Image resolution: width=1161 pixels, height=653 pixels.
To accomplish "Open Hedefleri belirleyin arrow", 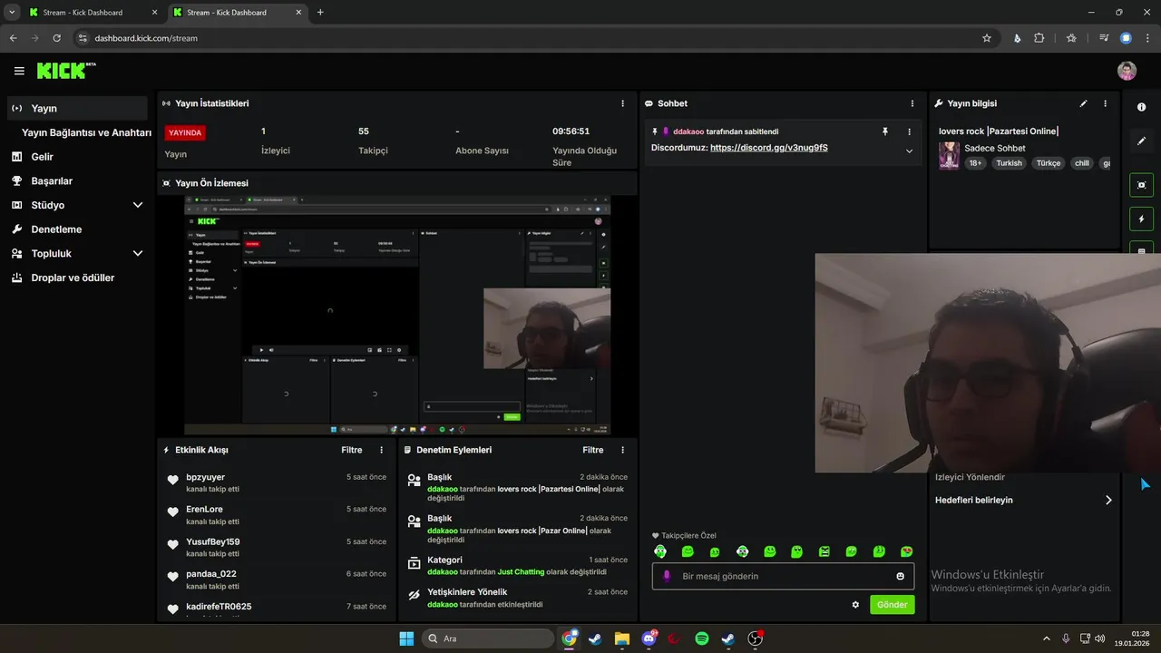I will (1107, 500).
